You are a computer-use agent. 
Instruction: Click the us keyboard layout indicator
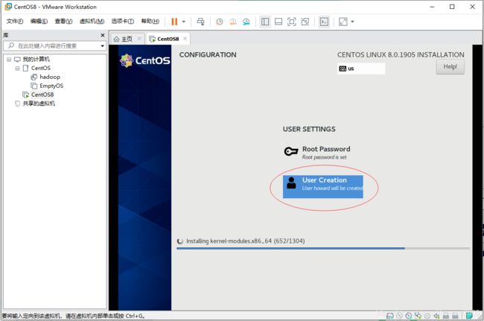pos(361,69)
